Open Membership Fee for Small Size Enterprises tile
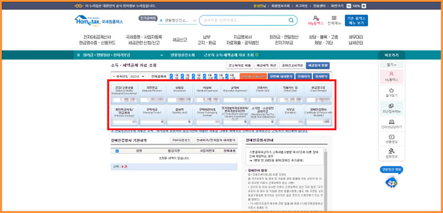This screenshot has height=213, width=443. pos(262,115)
